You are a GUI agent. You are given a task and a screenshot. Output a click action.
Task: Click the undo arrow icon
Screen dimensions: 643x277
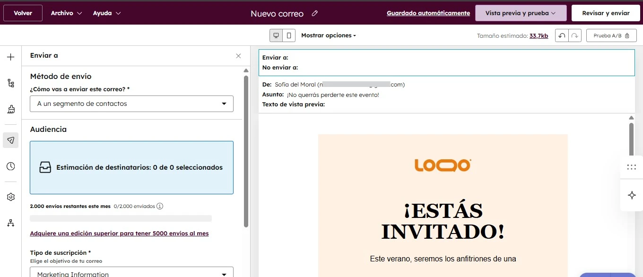pyautogui.click(x=562, y=35)
